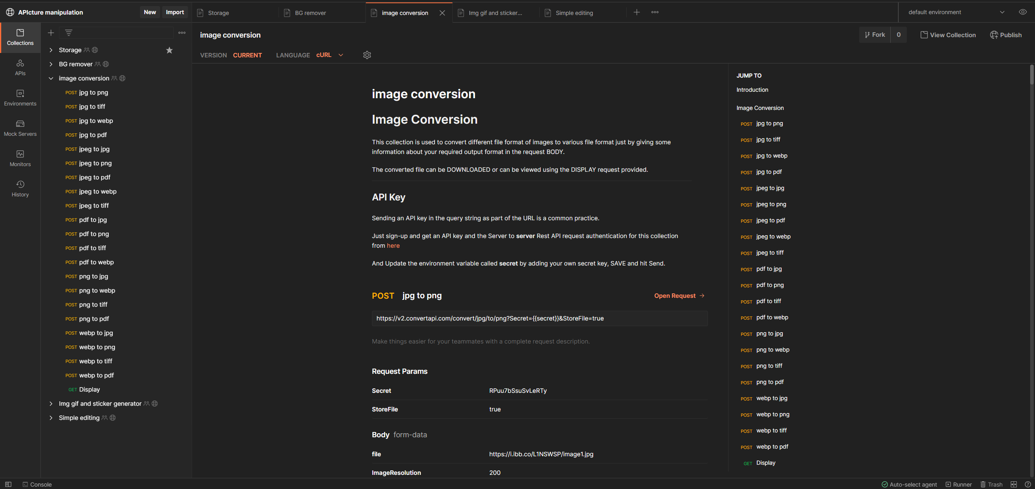The height and width of the screenshot is (489, 1035).
Task: Open the Environments sidebar panel
Action: (20, 97)
